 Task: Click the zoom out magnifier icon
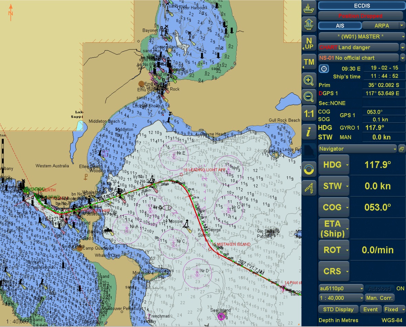tap(309, 97)
